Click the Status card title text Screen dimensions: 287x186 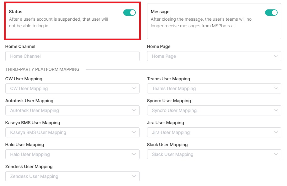[16, 12]
